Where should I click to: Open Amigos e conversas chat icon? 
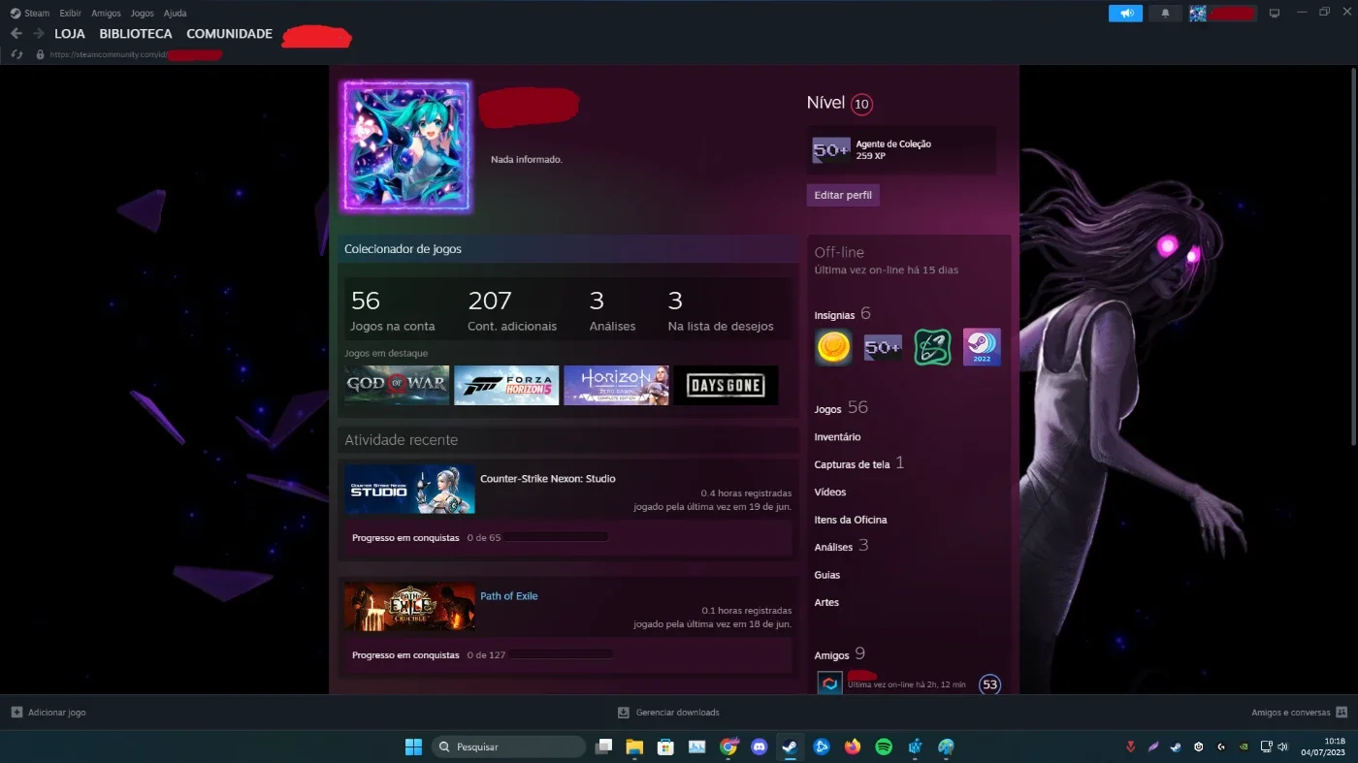tap(1342, 712)
